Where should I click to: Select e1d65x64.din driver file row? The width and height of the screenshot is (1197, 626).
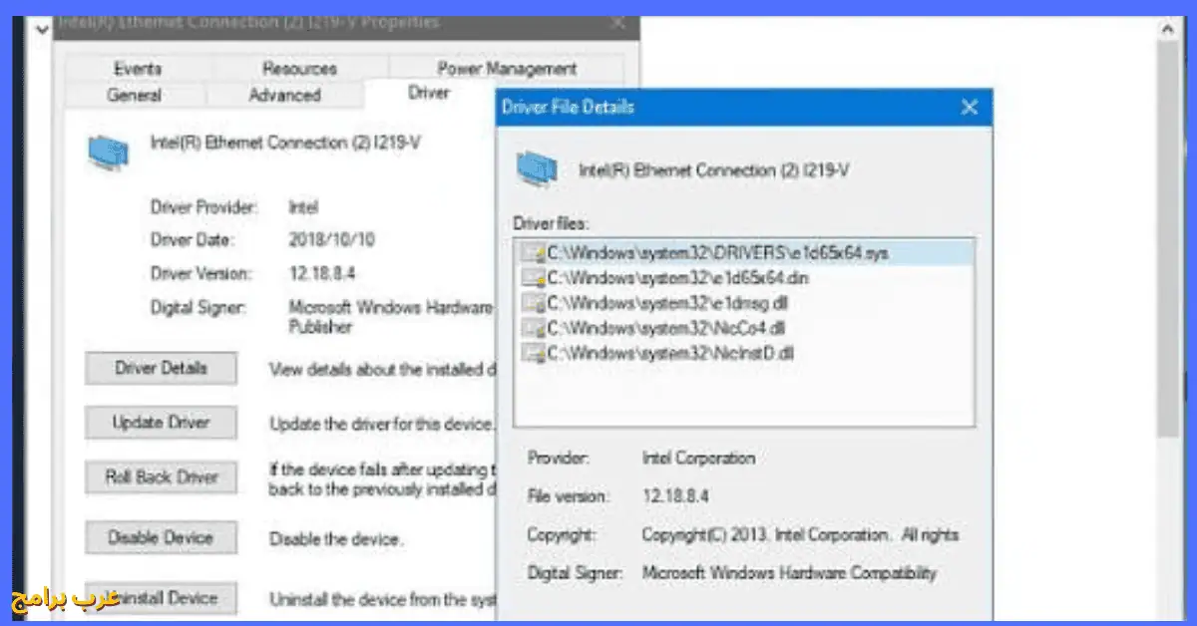744,278
